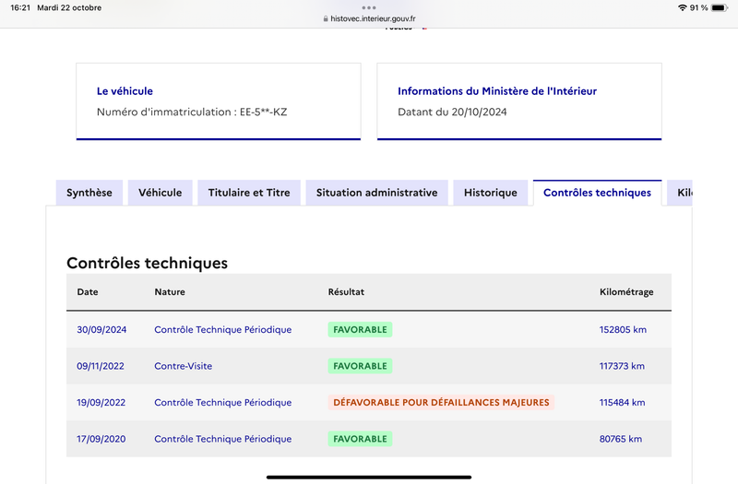This screenshot has width=738, height=484.
Task: Click Contrôle Technique Périodique in 30/09/2024 row
Action: [223, 330]
